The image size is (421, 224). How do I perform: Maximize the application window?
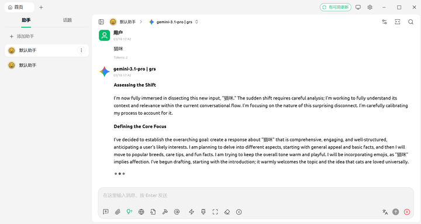coord(399,7)
